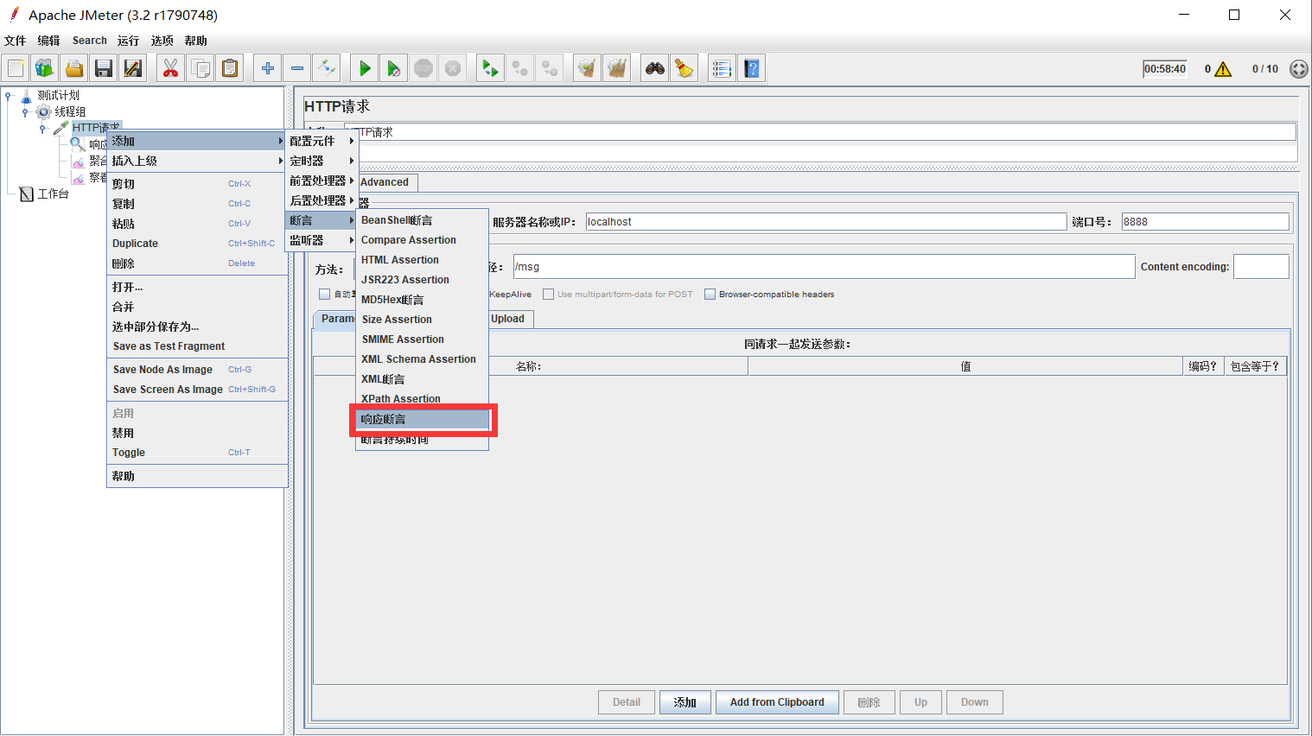This screenshot has width=1312, height=736.
Task: Click the Expand All plus icon
Action: click(x=268, y=68)
